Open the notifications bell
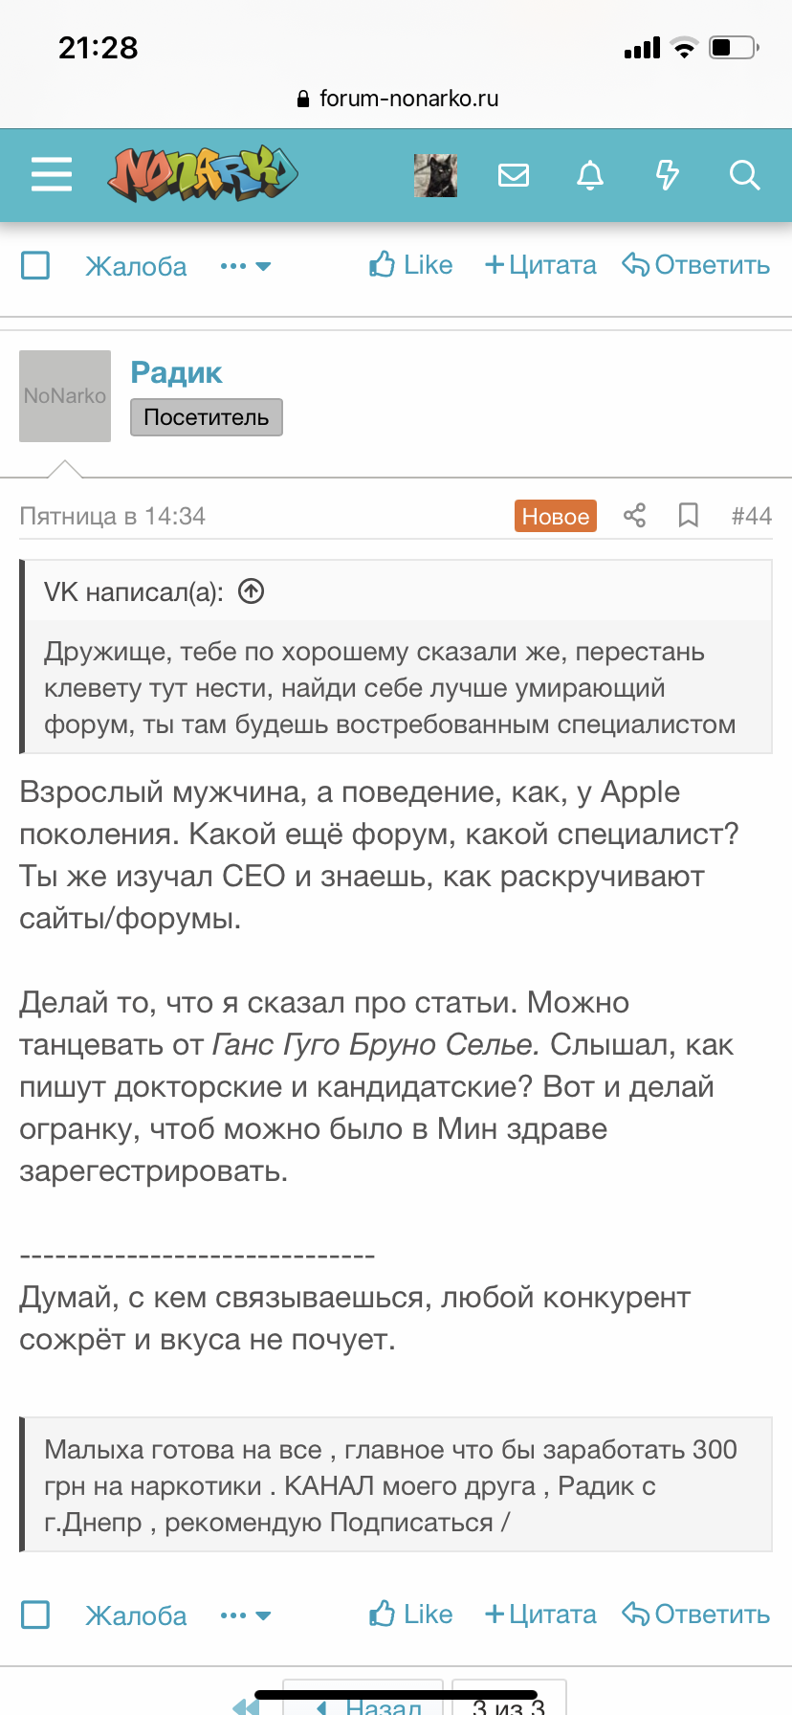 (x=590, y=174)
